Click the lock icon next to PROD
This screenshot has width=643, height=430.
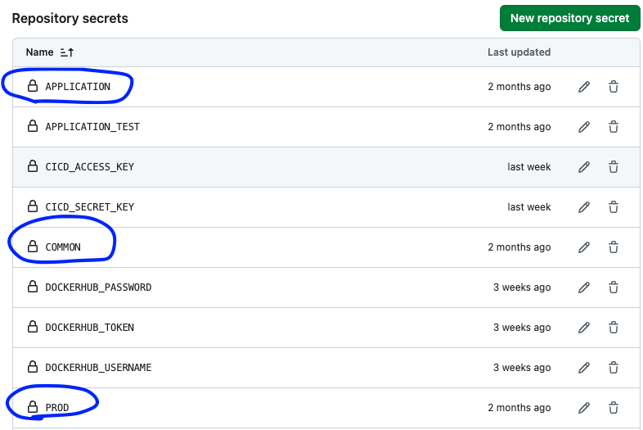[x=33, y=406]
